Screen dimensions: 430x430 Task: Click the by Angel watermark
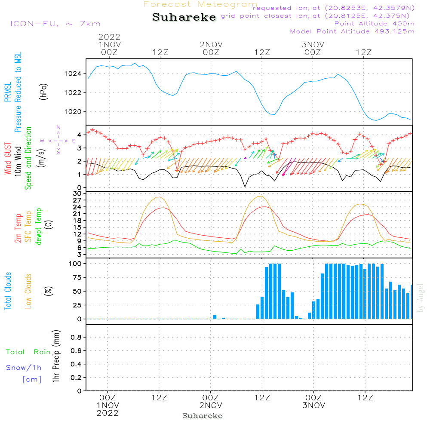421,298
